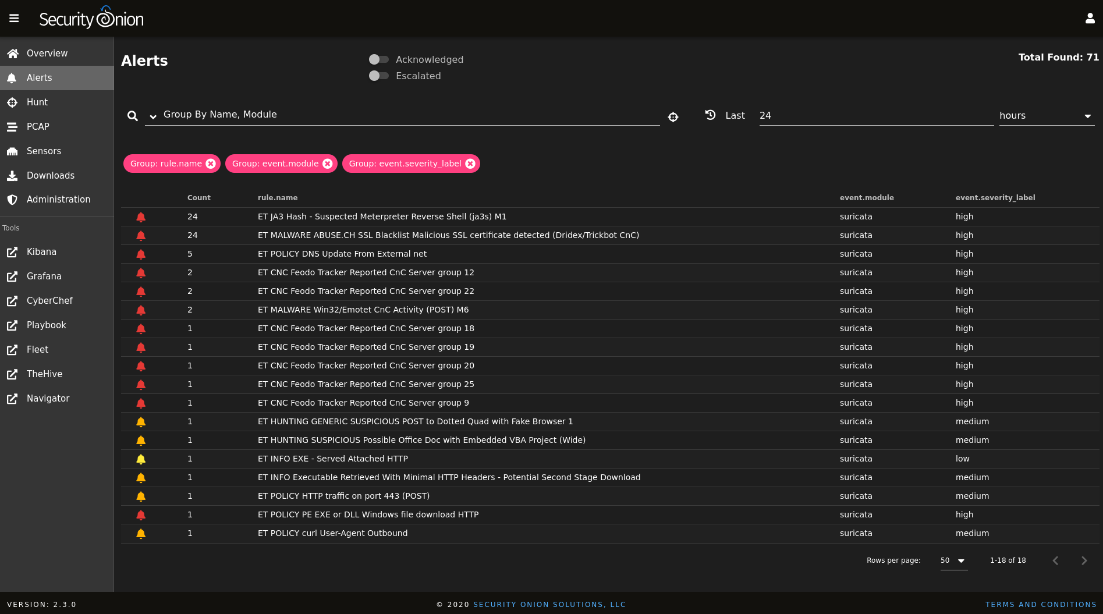
Task: Expand the Group By Name, Module query dropdown
Action: (153, 116)
